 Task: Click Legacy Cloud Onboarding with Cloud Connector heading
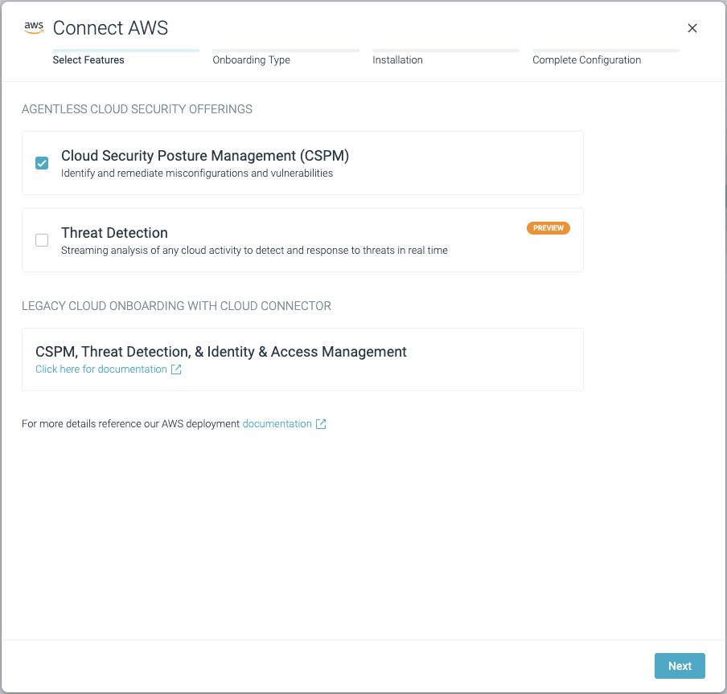(176, 305)
